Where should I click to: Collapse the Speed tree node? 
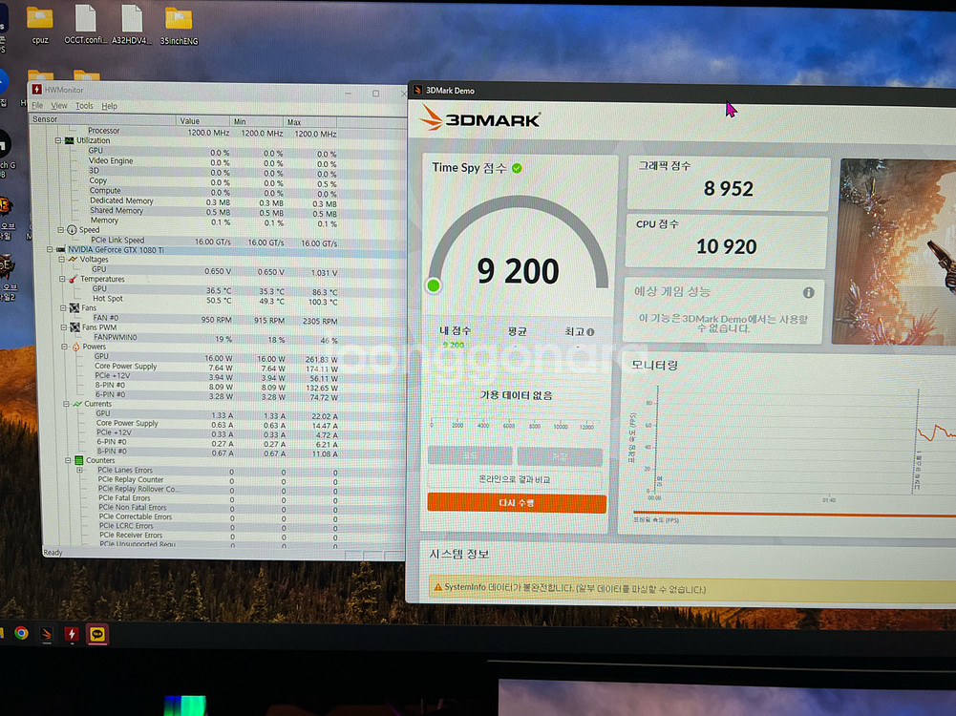point(60,230)
